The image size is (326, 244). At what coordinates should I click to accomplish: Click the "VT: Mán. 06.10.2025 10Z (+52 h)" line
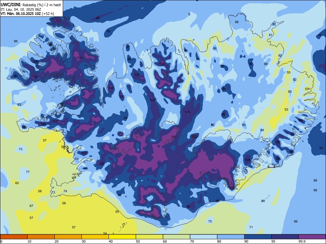(x=27, y=14)
